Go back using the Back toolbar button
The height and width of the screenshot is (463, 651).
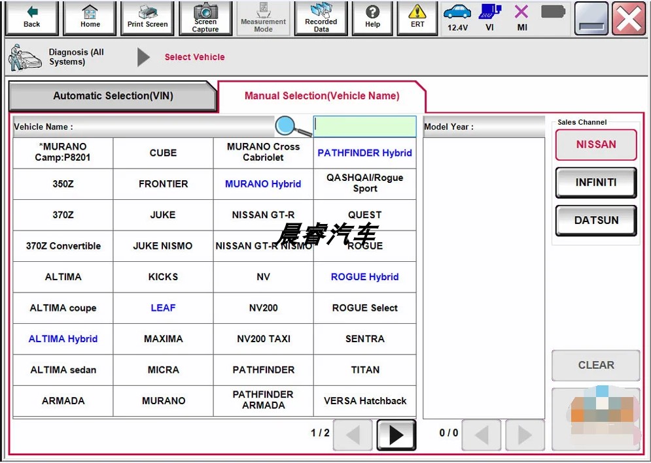(x=32, y=18)
